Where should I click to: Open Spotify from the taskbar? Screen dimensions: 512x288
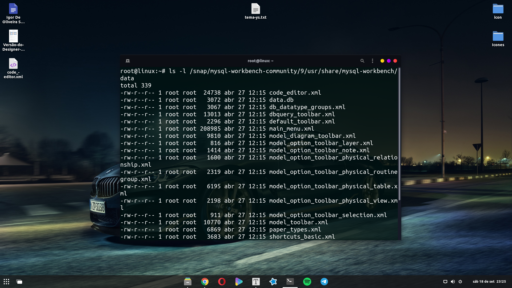coord(307,282)
